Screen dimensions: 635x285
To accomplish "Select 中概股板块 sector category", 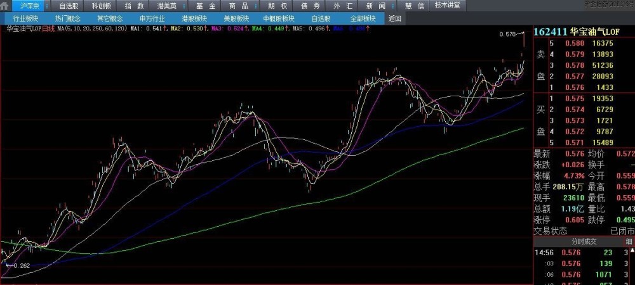I will point(279,18).
